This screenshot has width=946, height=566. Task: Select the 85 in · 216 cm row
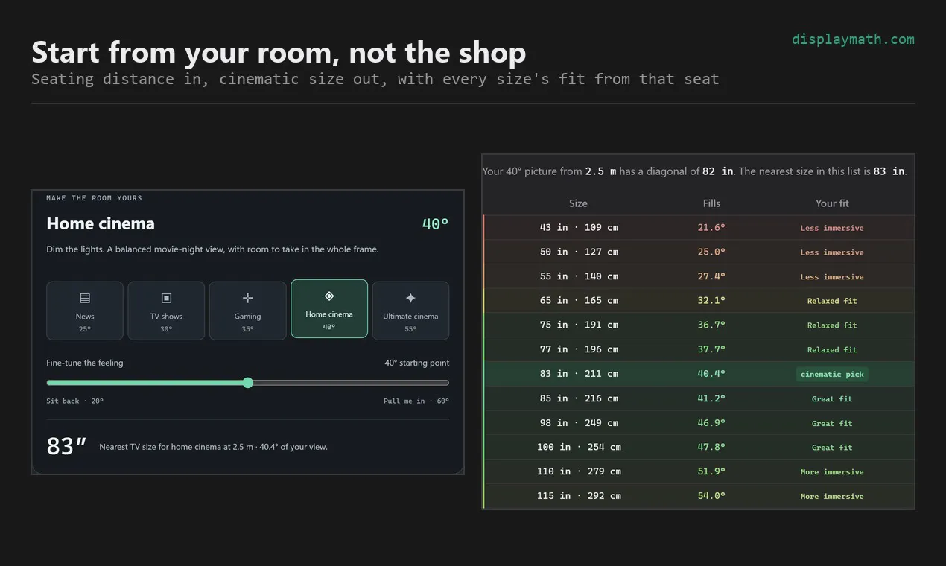[699, 398]
